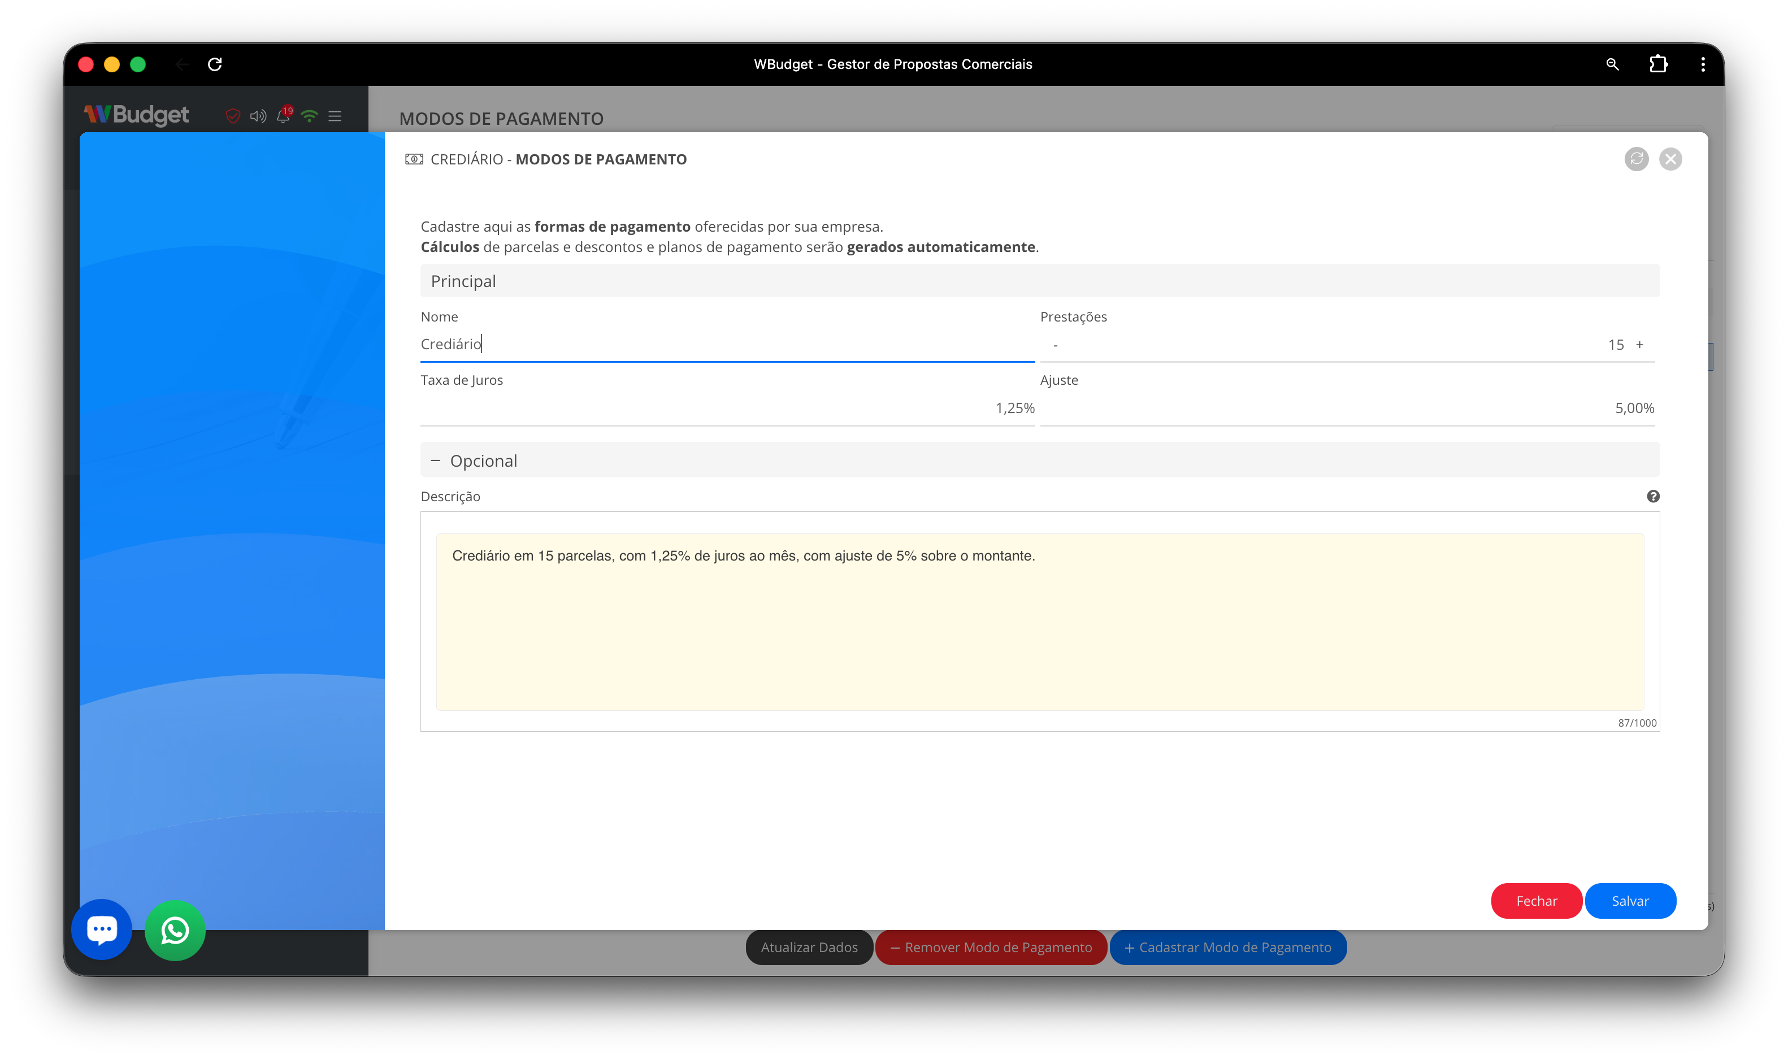Open the search magnifier icon in title bar
This screenshot has width=1788, height=1060.
pos(1612,64)
